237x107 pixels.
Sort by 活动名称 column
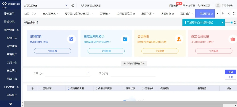[41, 88]
